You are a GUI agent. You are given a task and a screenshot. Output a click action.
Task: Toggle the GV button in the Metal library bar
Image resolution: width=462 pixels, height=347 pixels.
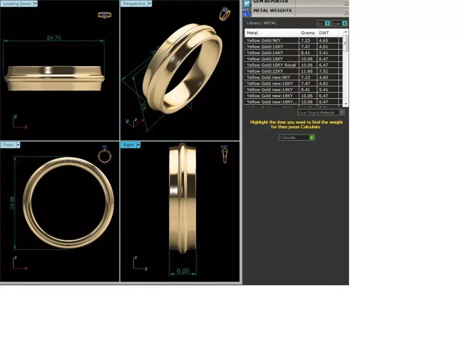coord(320,23)
